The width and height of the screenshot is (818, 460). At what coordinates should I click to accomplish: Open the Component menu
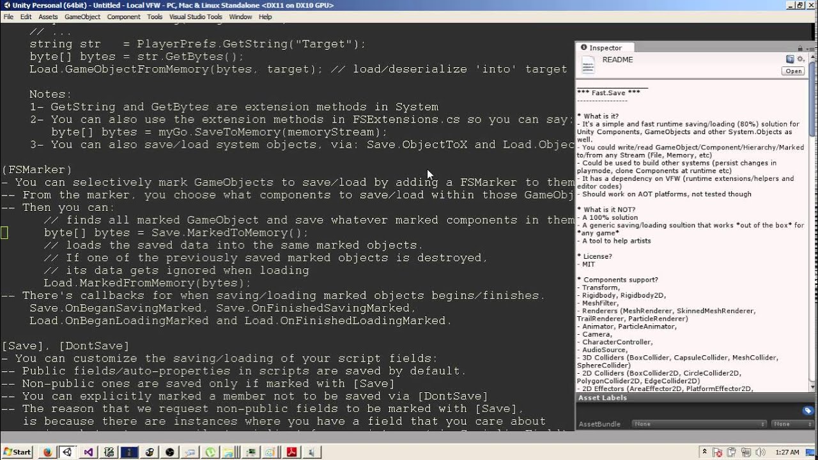[x=123, y=17]
